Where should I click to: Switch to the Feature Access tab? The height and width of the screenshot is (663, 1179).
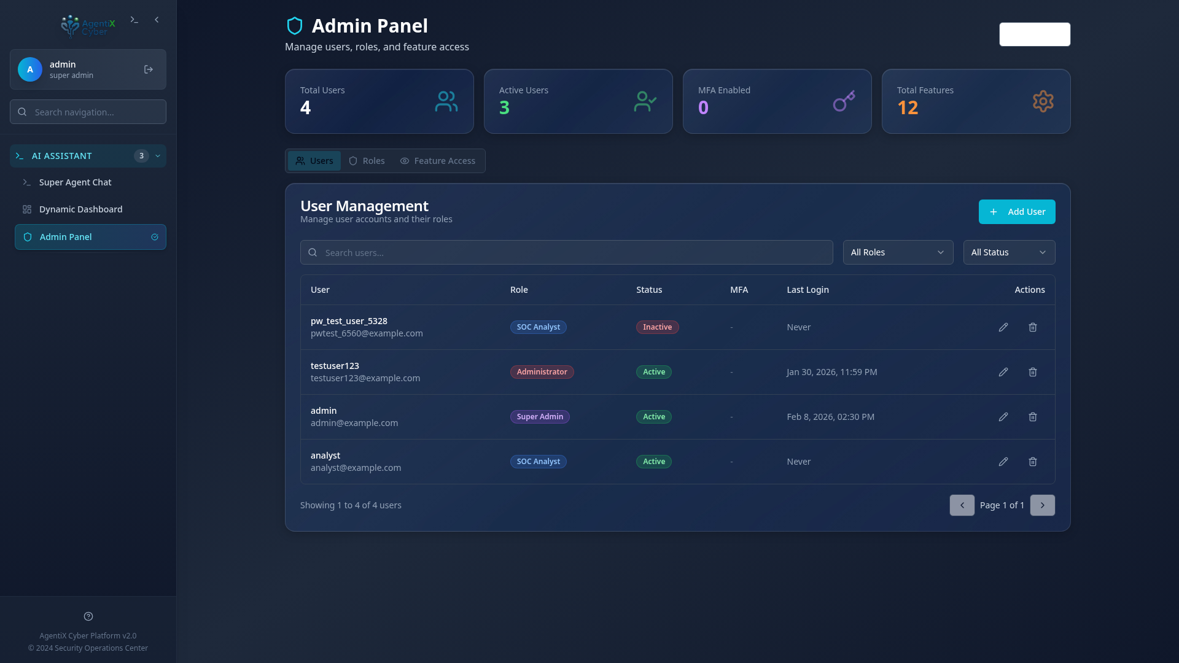pyautogui.click(x=438, y=161)
